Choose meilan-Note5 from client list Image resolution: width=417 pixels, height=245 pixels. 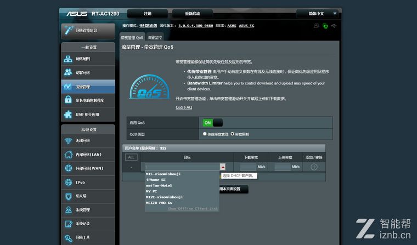159,185
